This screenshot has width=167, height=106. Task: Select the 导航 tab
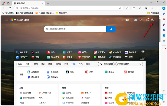(73, 64)
